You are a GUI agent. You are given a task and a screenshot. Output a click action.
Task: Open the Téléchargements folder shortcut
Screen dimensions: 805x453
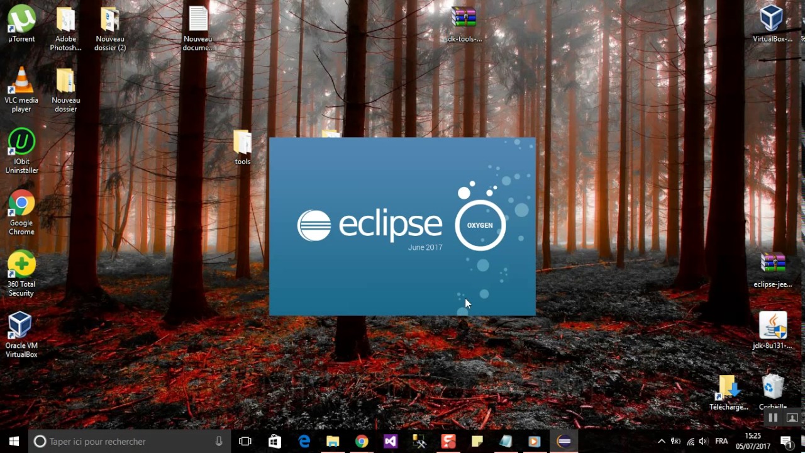[728, 393]
